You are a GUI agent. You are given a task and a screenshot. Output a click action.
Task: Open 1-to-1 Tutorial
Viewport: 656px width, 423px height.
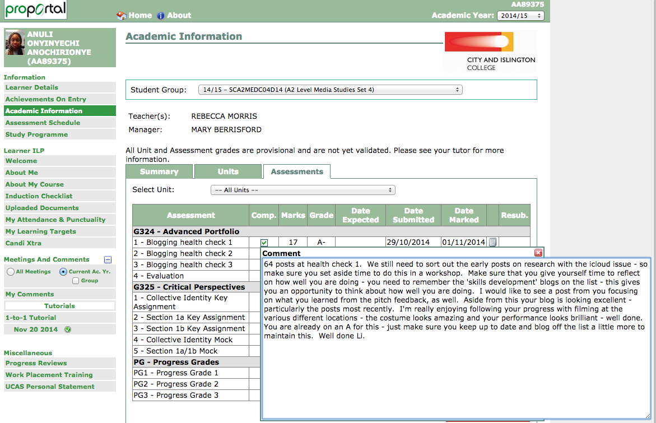pos(60,318)
